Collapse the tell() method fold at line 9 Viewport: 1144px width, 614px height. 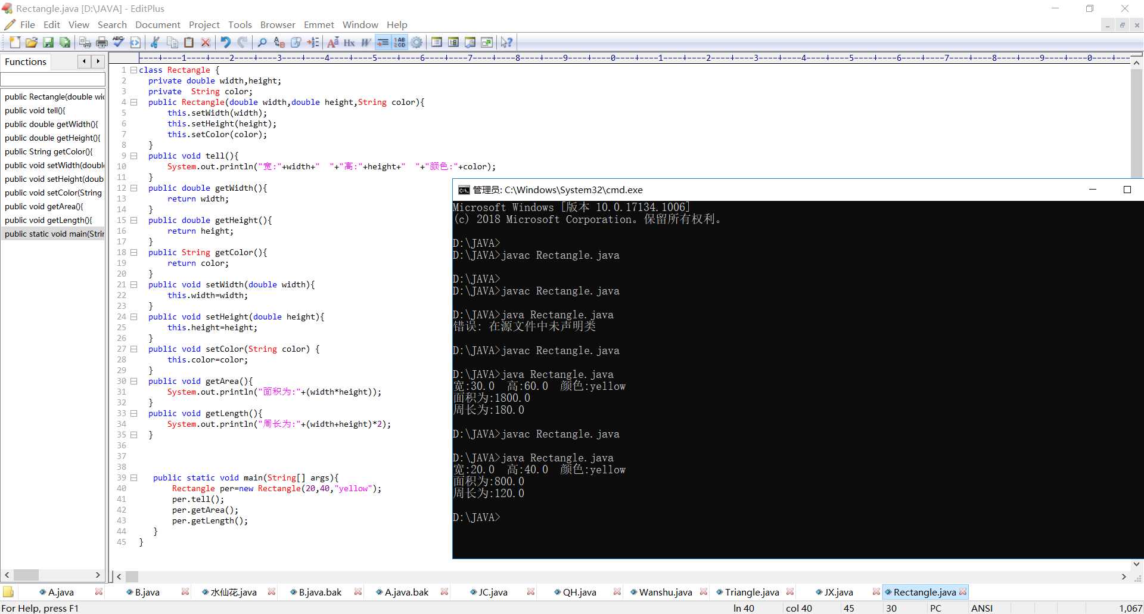[x=134, y=156]
